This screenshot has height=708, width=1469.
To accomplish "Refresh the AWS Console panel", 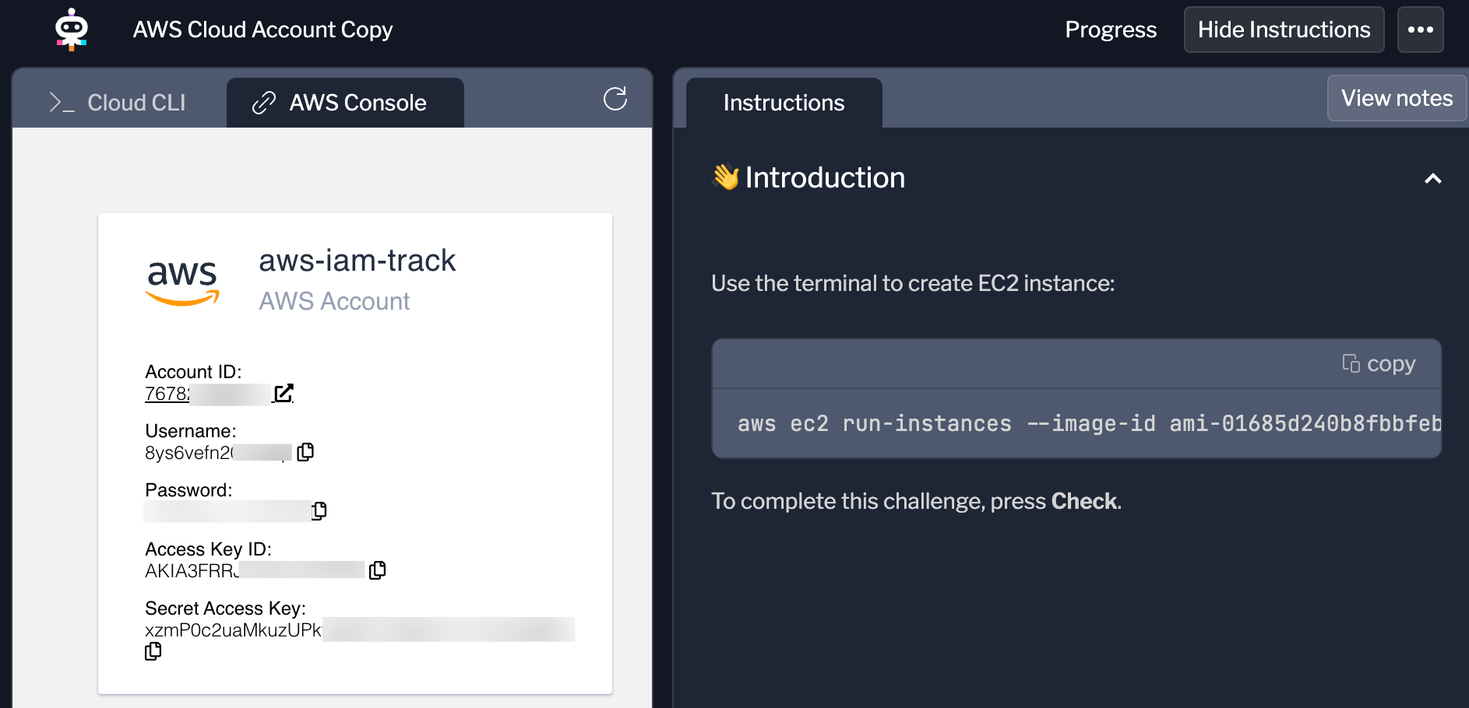I will tap(615, 99).
